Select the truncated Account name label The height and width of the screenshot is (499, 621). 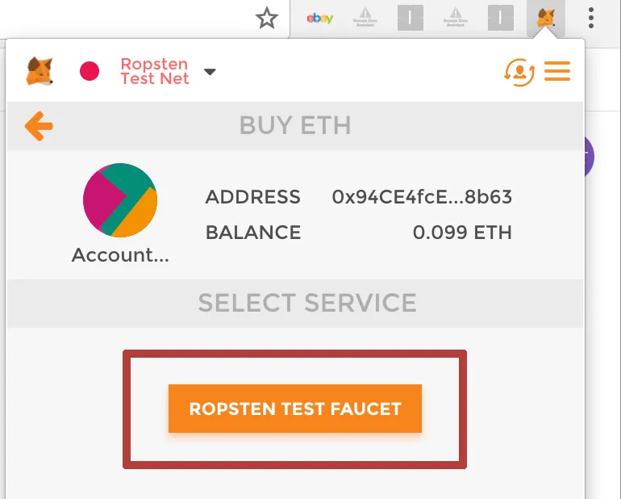coord(120,255)
